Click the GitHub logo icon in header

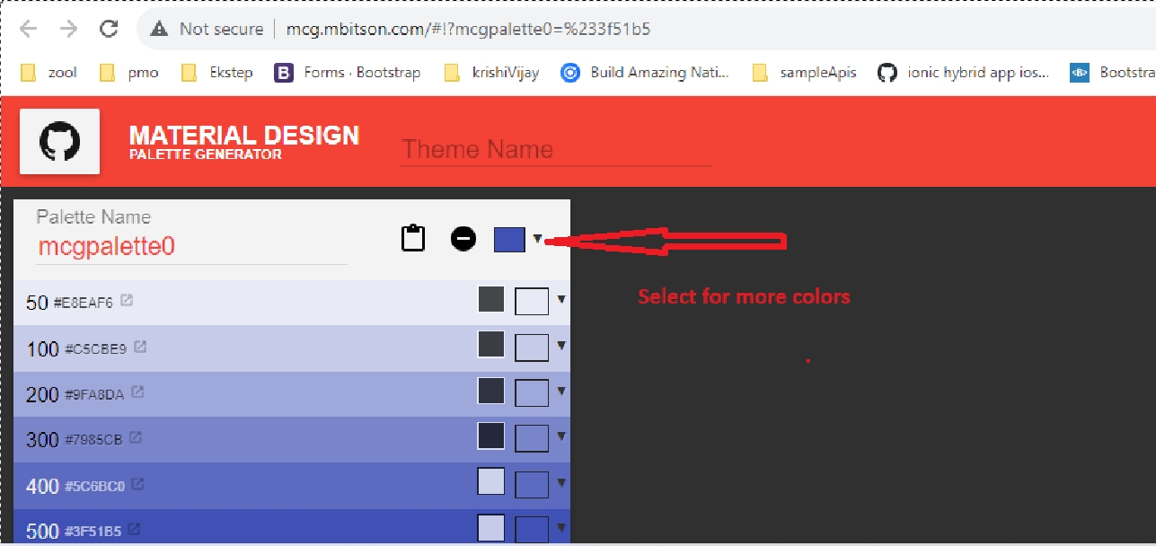[x=59, y=142]
